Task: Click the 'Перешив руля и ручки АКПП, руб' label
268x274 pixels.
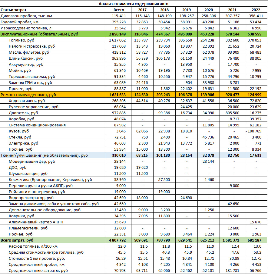Action: coord(41,185)
